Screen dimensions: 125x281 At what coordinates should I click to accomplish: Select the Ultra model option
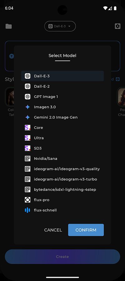pos(62,138)
